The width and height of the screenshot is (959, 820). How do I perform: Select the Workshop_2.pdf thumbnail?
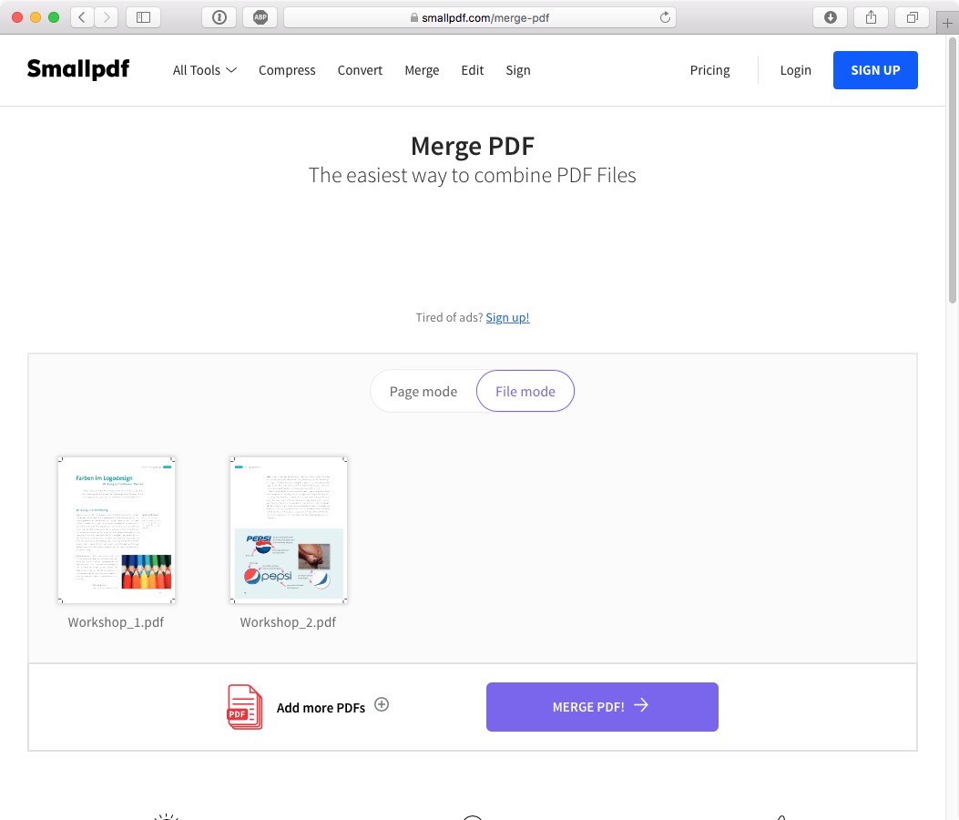[x=288, y=529]
